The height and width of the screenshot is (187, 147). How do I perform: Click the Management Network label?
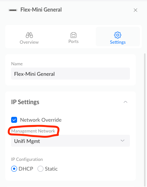[x=33, y=131]
